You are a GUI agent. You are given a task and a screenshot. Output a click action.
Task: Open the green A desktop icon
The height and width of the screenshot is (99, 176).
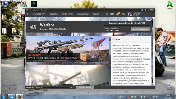170,5
